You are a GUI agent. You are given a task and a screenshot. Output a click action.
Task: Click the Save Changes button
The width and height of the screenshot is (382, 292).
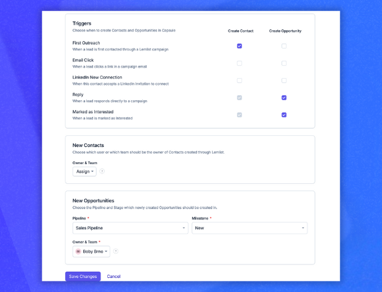(83, 277)
